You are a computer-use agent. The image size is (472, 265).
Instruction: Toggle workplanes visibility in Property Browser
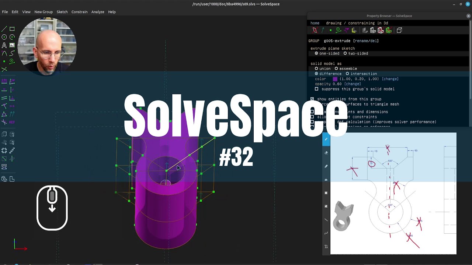[315, 30]
